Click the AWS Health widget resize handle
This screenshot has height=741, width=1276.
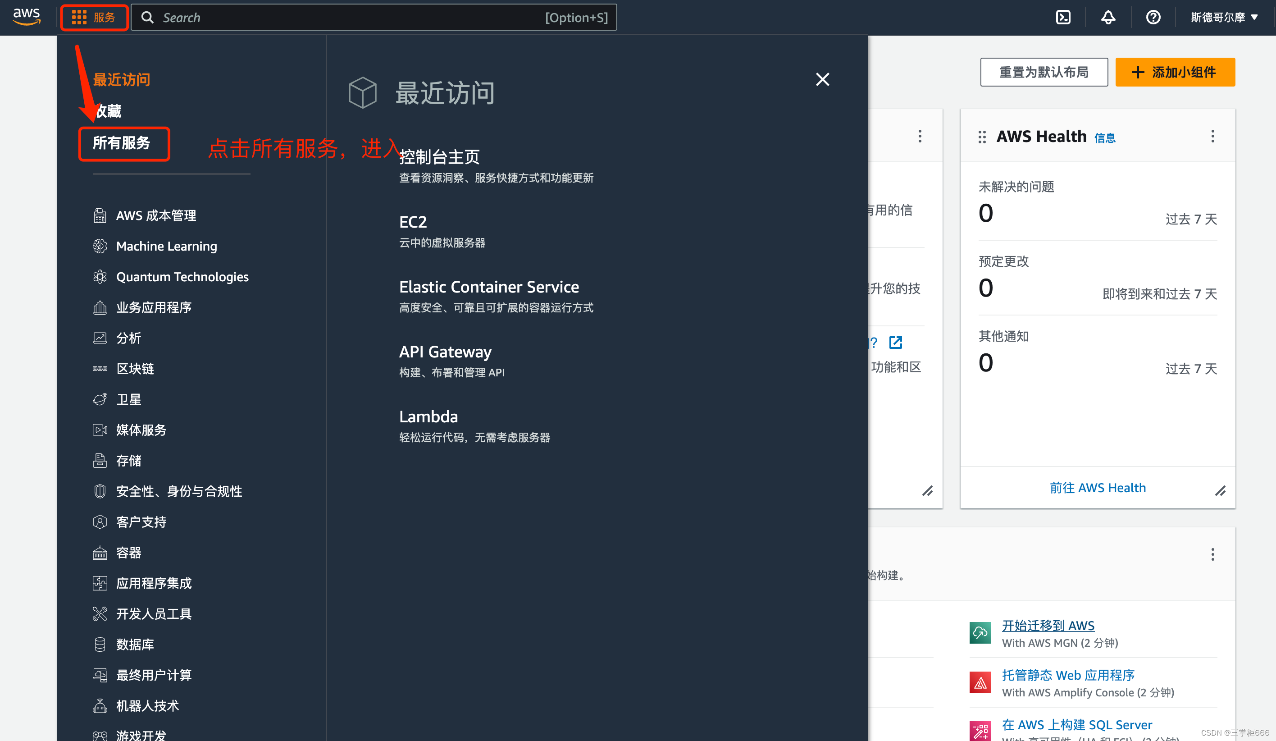1220,490
